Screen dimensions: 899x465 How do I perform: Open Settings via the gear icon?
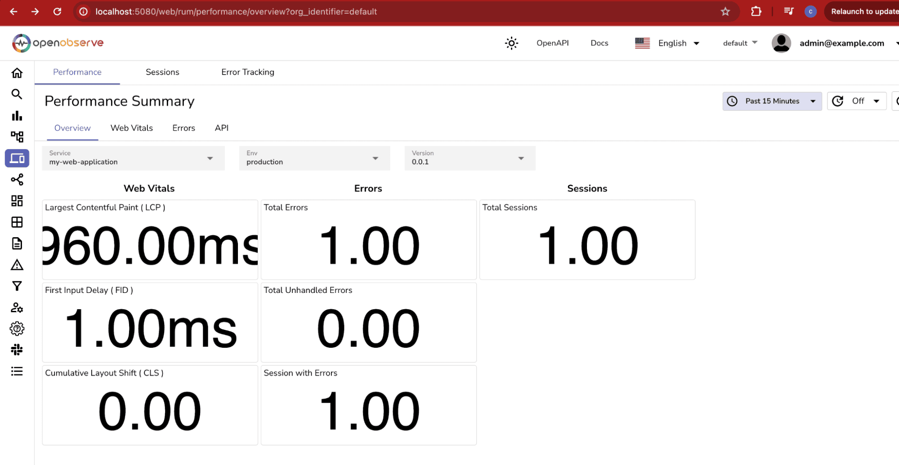click(x=17, y=328)
